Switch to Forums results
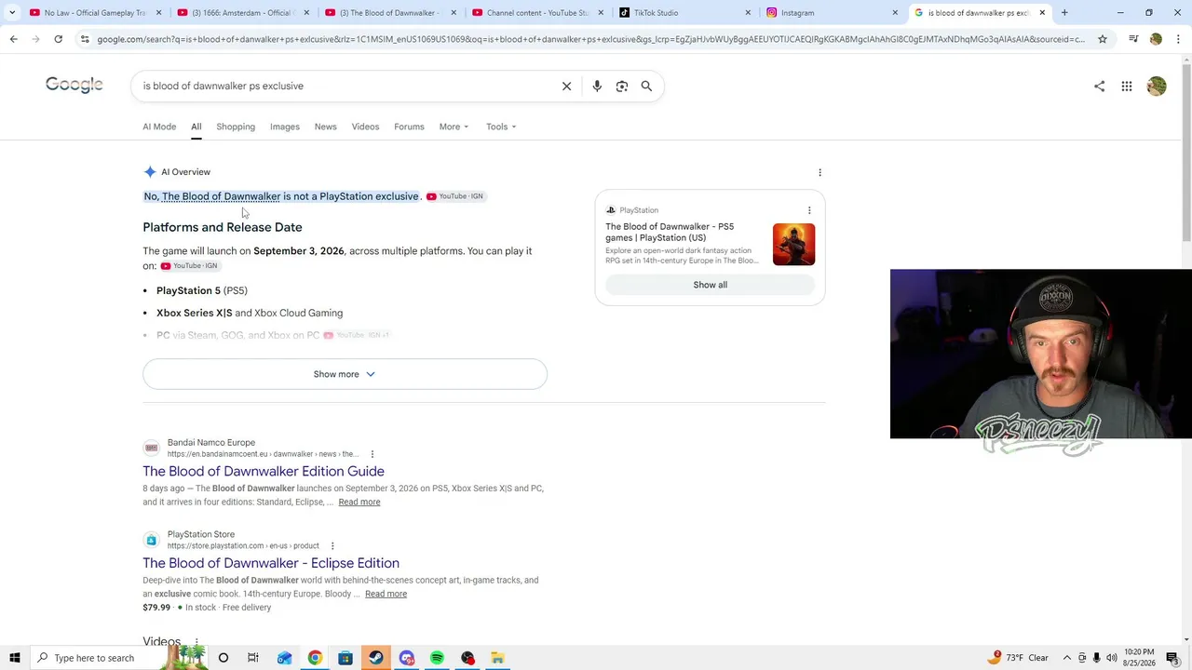This screenshot has width=1192, height=670. pyautogui.click(x=409, y=127)
